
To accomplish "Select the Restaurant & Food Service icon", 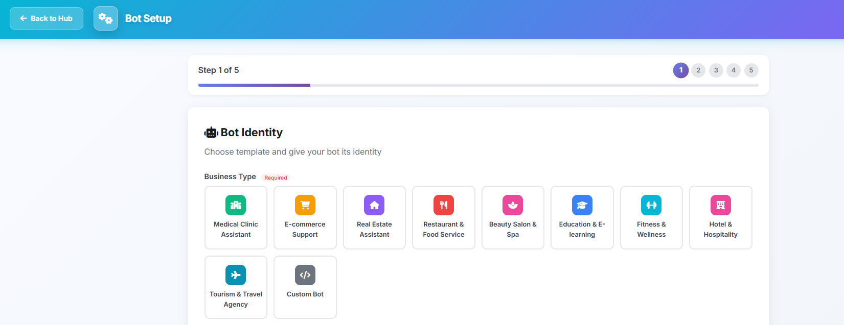I will [x=444, y=205].
